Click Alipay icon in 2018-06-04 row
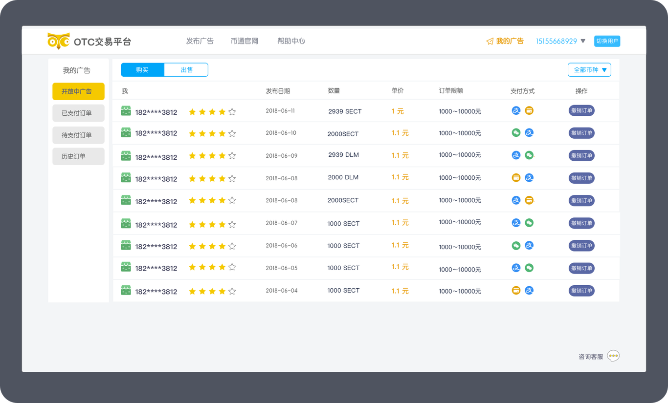This screenshot has height=403, width=668. coord(529,291)
